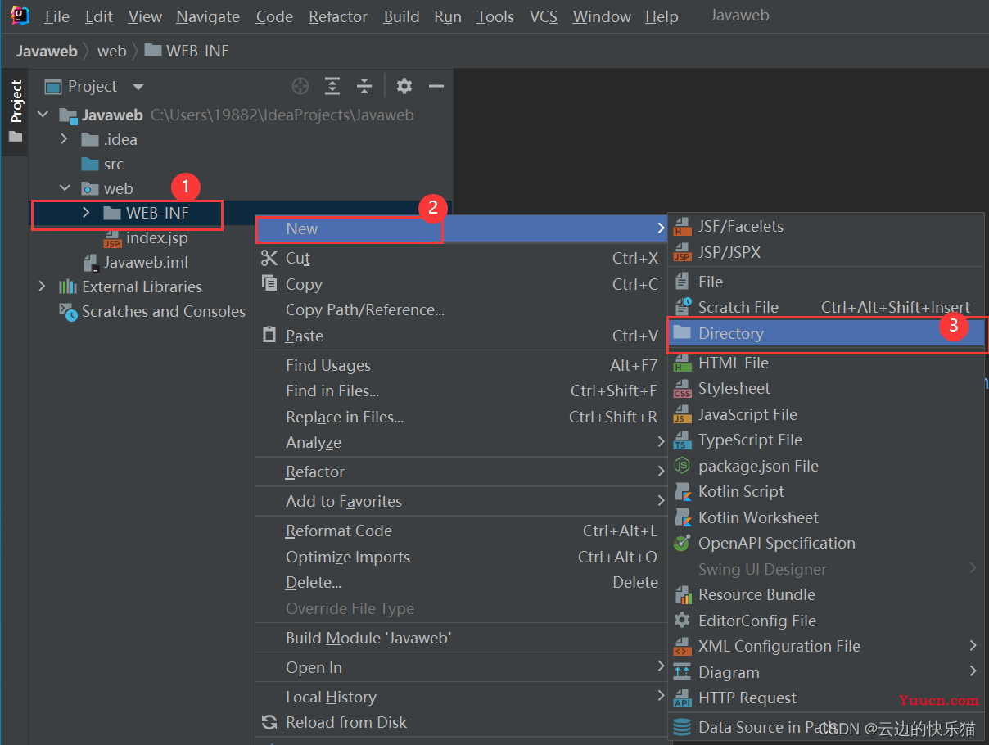
Task: Select Scratches and Consoles node
Action: click(x=163, y=311)
